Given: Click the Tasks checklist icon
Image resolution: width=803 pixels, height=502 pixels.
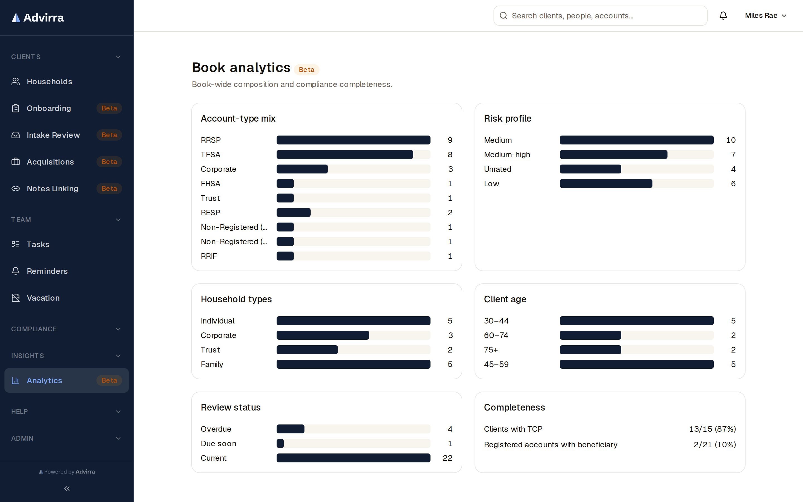Looking at the screenshot, I should [16, 244].
